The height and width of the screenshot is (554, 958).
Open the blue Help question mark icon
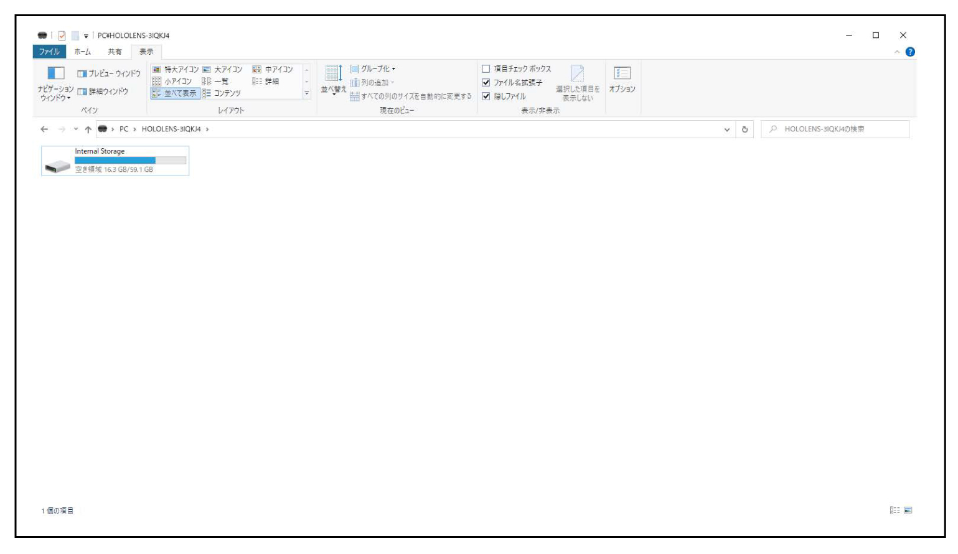pyautogui.click(x=910, y=52)
